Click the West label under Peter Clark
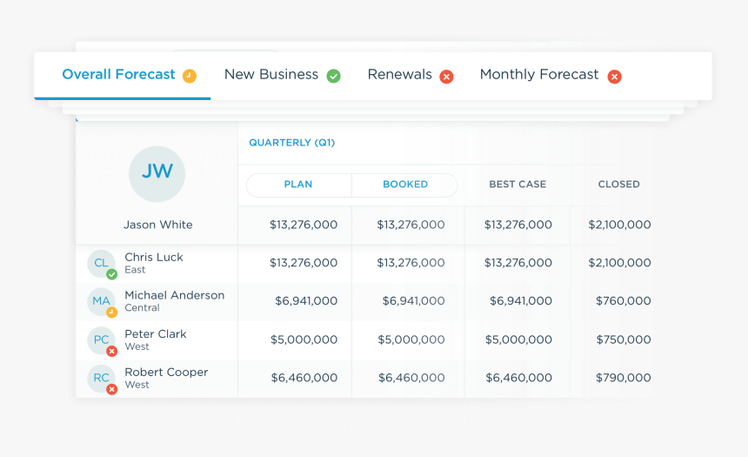 [137, 346]
